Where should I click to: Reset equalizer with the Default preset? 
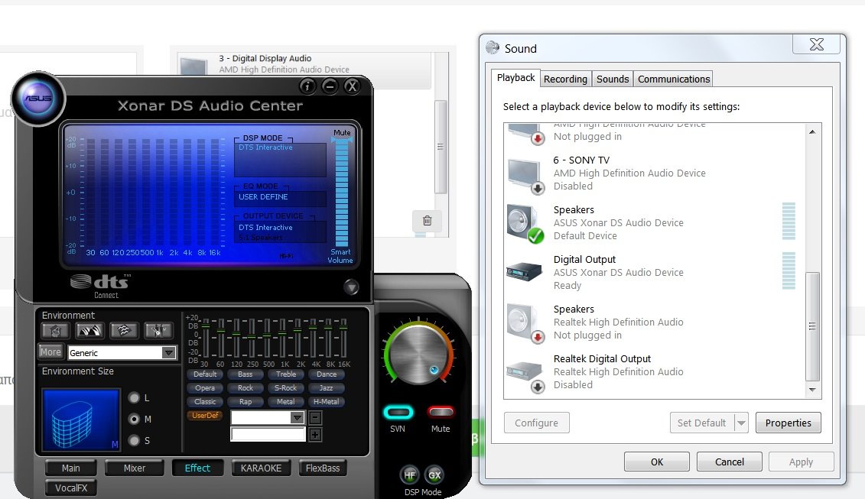pos(205,374)
